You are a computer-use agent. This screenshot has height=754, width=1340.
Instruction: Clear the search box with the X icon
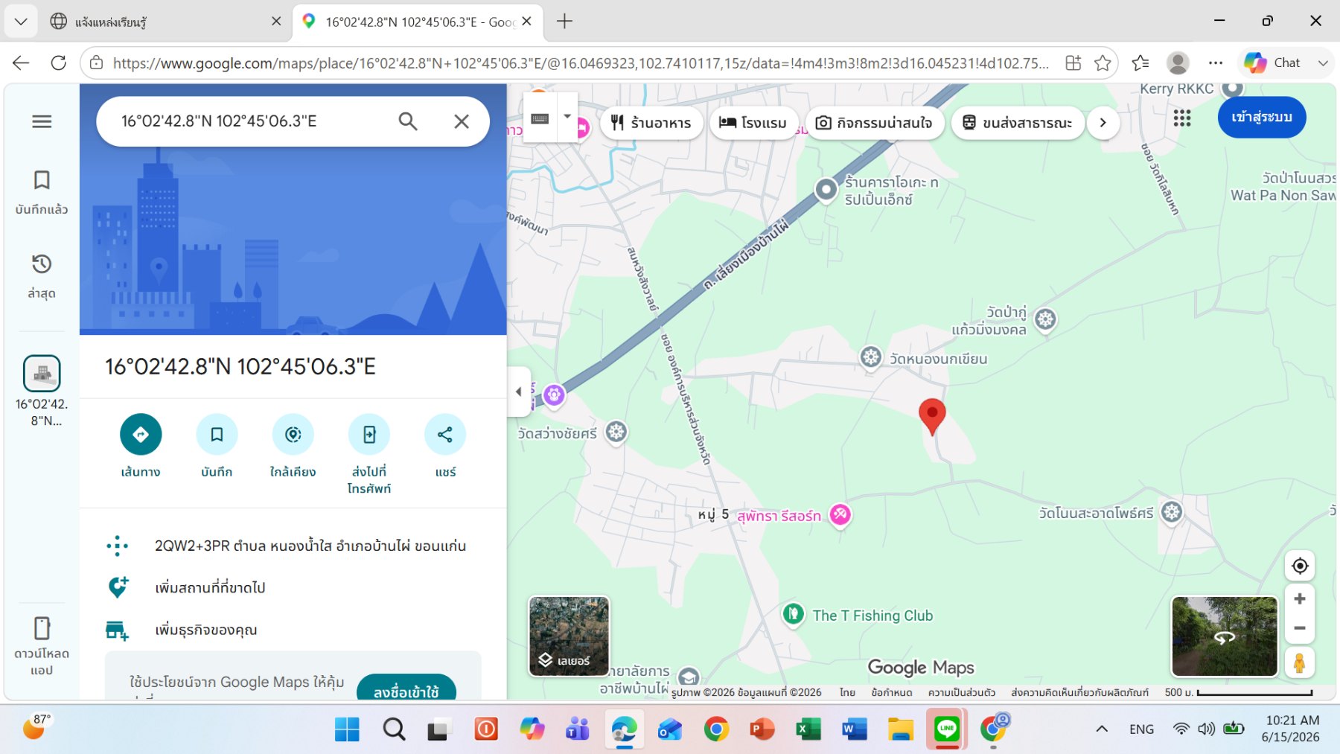(462, 121)
